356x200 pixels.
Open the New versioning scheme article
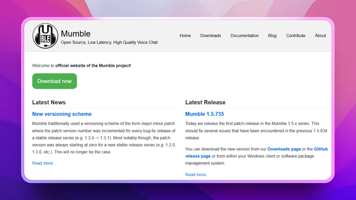coord(62,114)
